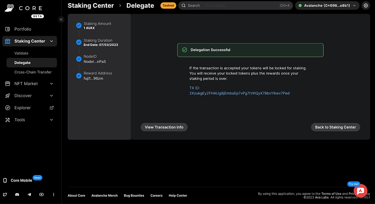The image size is (375, 204).
Task: Open the Telegram icon link
Action: [x=29, y=195]
